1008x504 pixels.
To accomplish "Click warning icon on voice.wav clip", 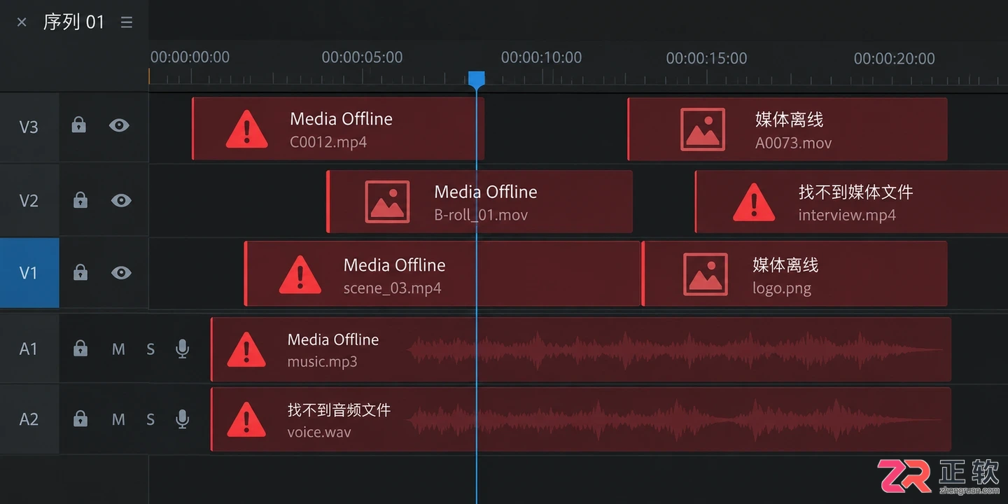I will pyautogui.click(x=246, y=419).
